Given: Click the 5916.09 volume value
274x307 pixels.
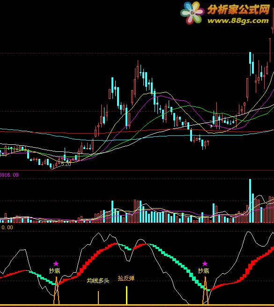Looking at the screenshot, I should (x=9, y=175).
